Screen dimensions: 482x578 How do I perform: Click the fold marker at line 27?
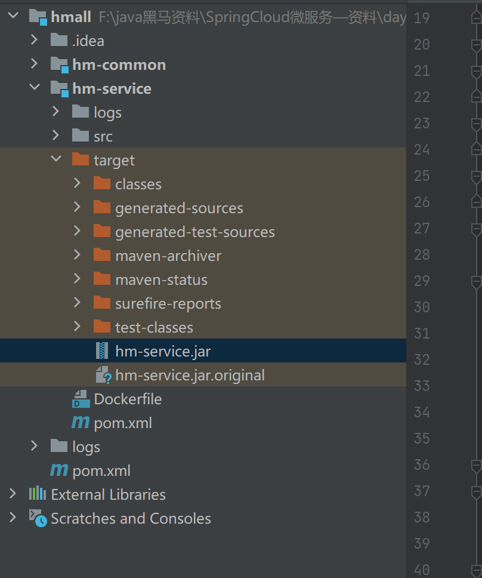click(x=477, y=229)
